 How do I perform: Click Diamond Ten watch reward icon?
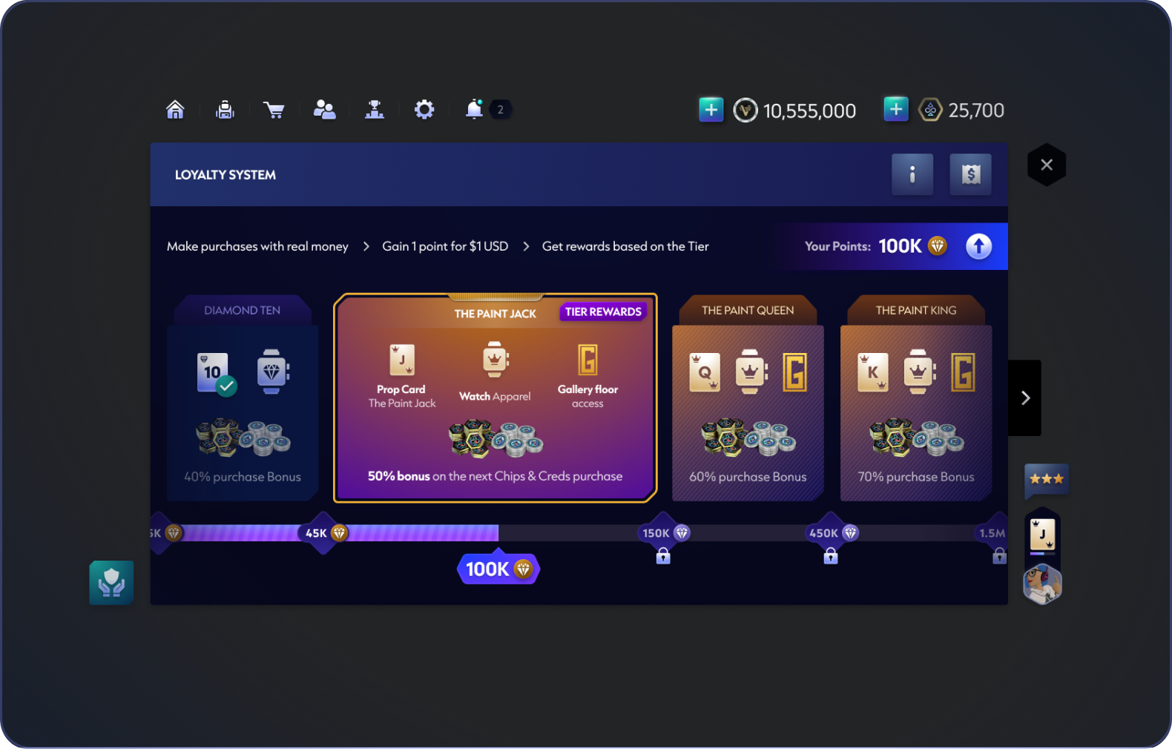click(x=272, y=372)
